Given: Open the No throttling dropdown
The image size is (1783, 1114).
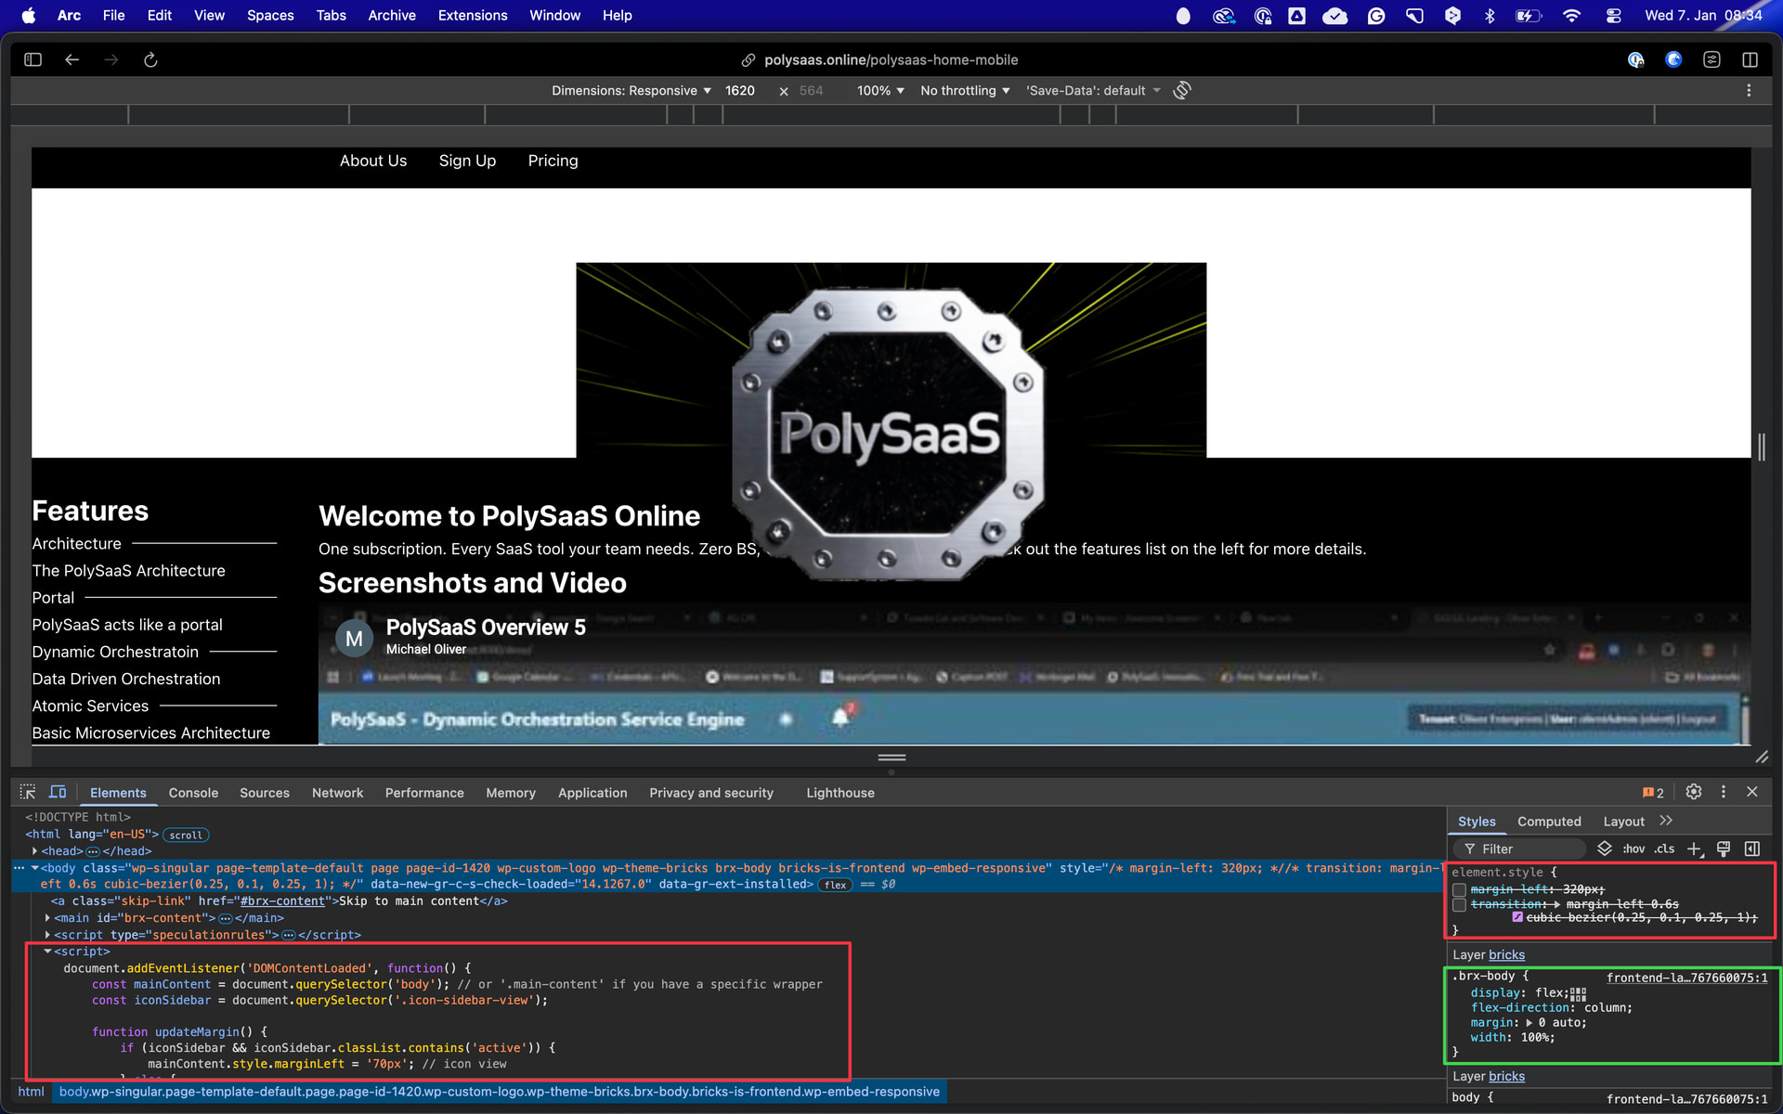Looking at the screenshot, I should click(965, 90).
